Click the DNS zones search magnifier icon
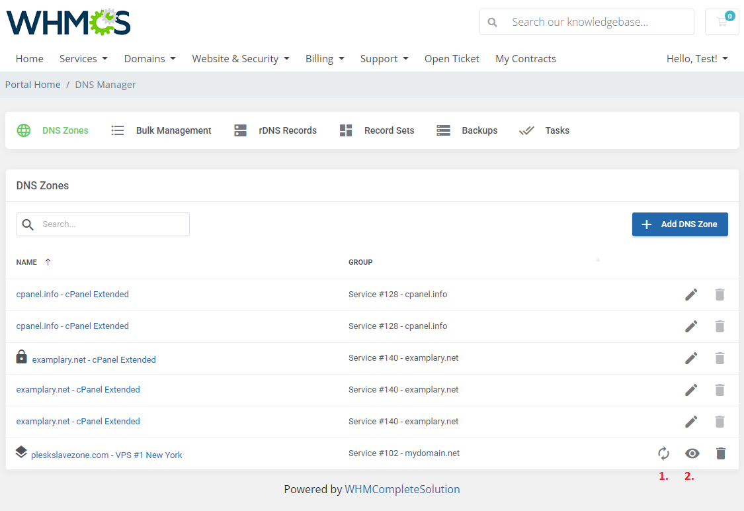The height and width of the screenshot is (511, 744). pyautogui.click(x=28, y=224)
